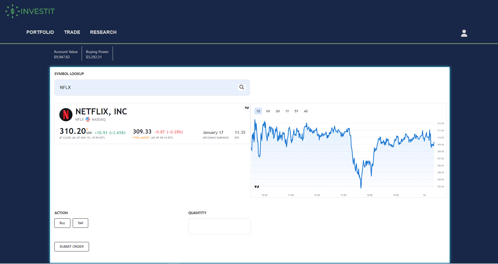Click the INVESTIT dollar-sign logo
Image resolution: width=498 pixels, height=264 pixels.
[x=12, y=11]
